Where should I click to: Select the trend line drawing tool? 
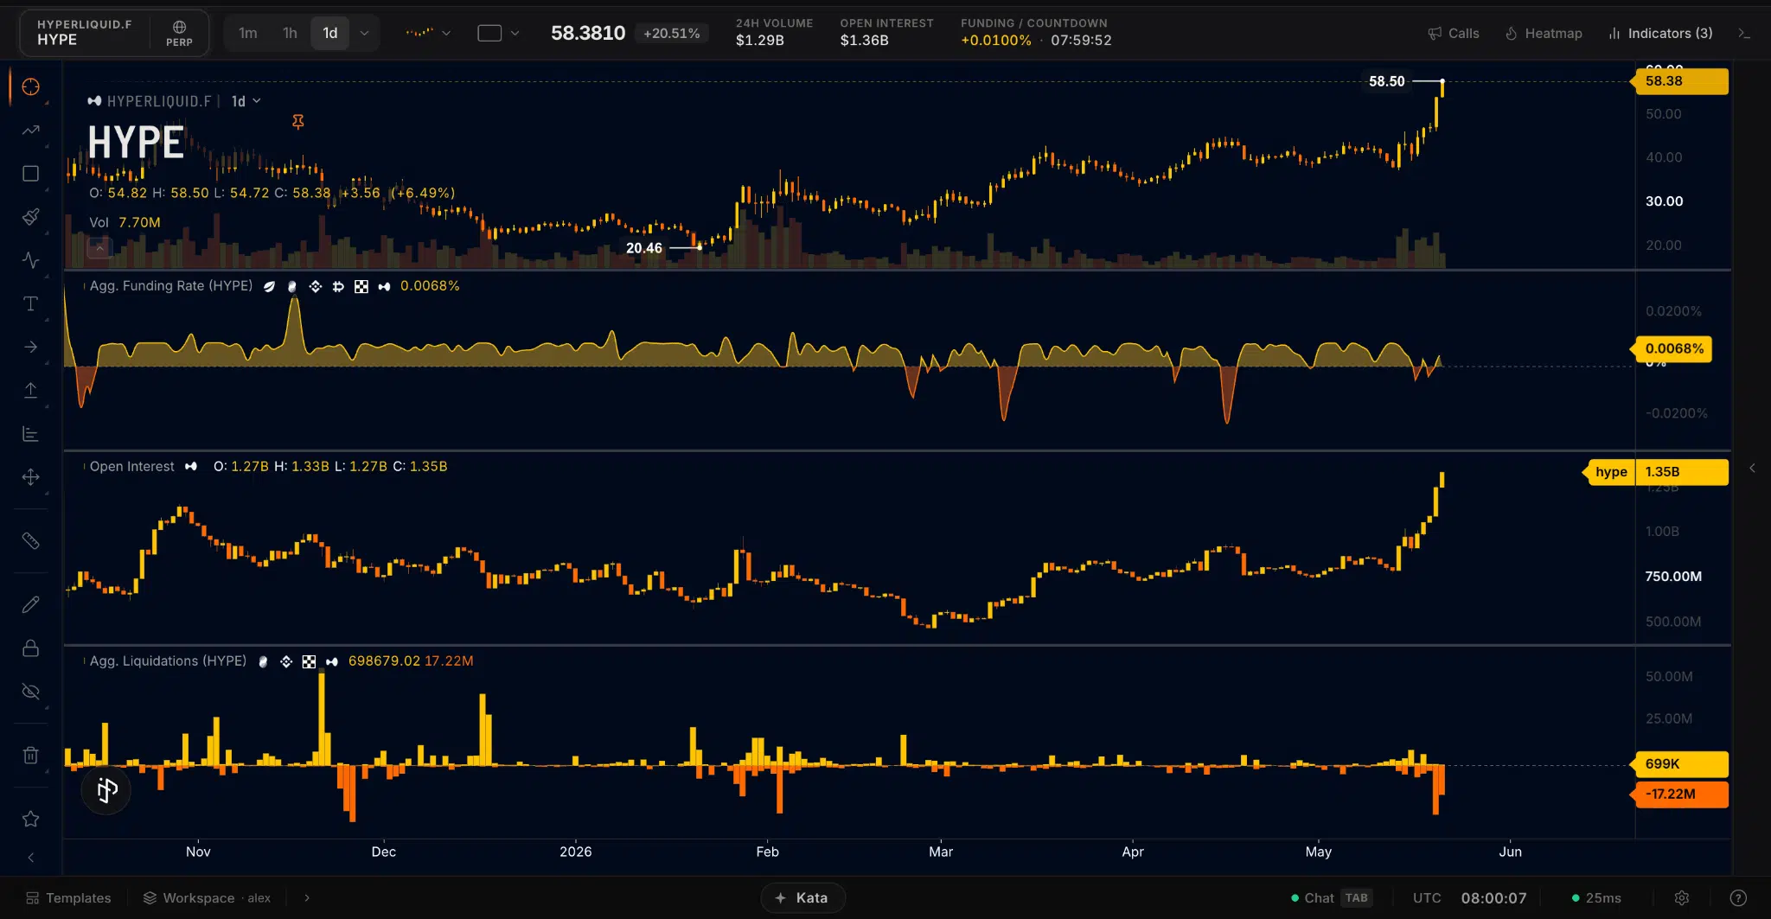coord(31,131)
